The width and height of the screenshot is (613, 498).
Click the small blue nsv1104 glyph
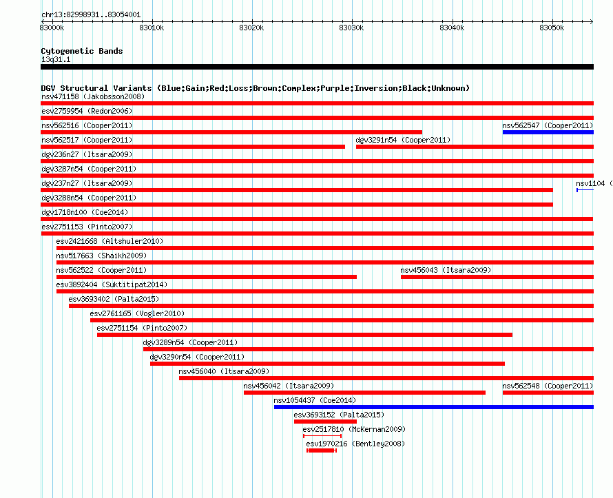click(x=585, y=190)
